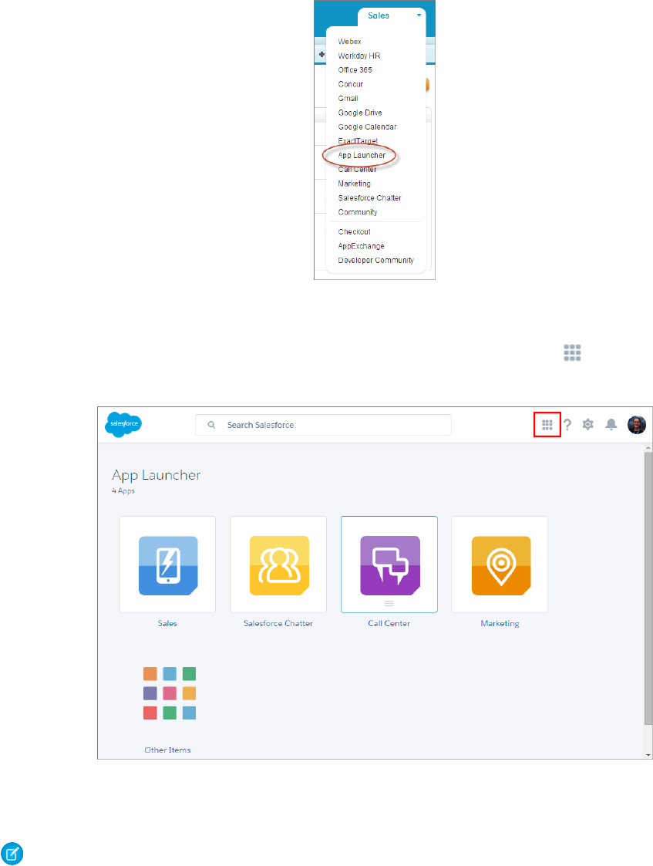Viewport: 653px width, 866px height.
Task: Open the setup gear icon
Action: 588,425
